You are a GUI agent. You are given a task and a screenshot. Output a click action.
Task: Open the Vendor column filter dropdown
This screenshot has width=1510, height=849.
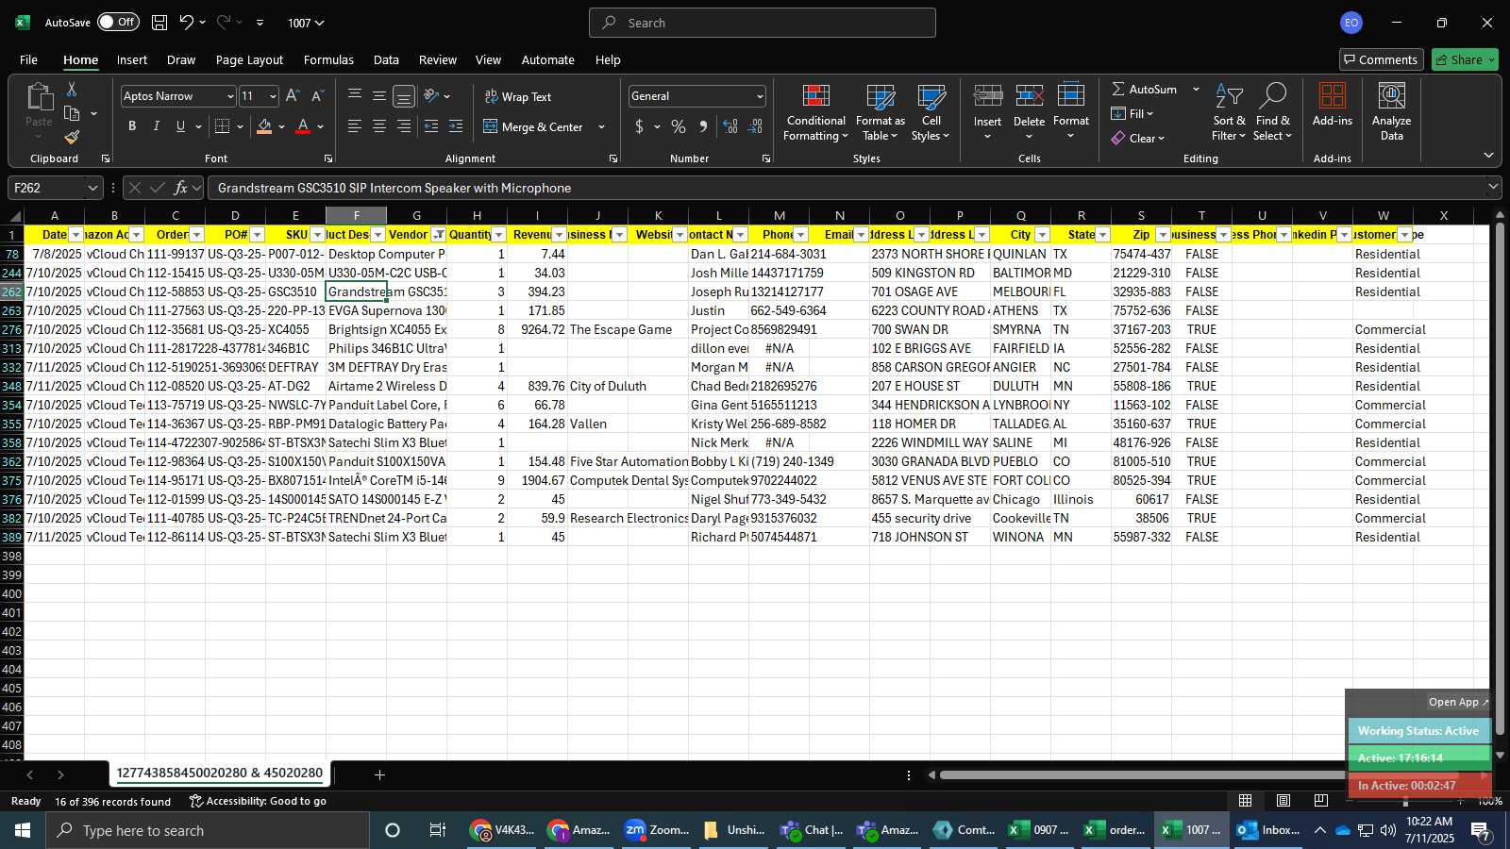(439, 235)
